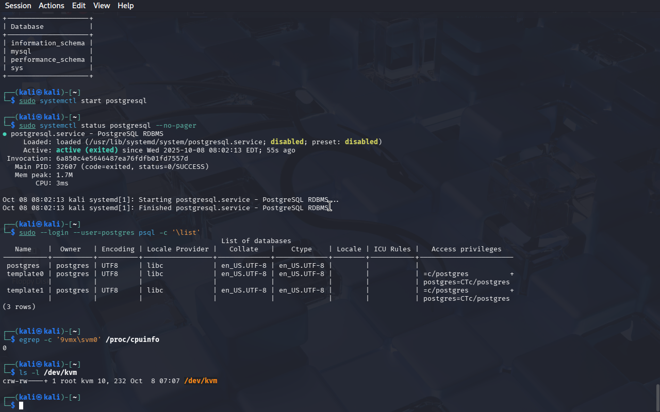Click the 'mysql' row in database list
Screen dimensions: 660x412
[x=21, y=51]
